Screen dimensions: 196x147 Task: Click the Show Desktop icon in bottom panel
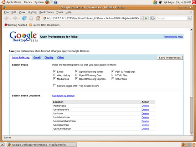click(2, 145)
